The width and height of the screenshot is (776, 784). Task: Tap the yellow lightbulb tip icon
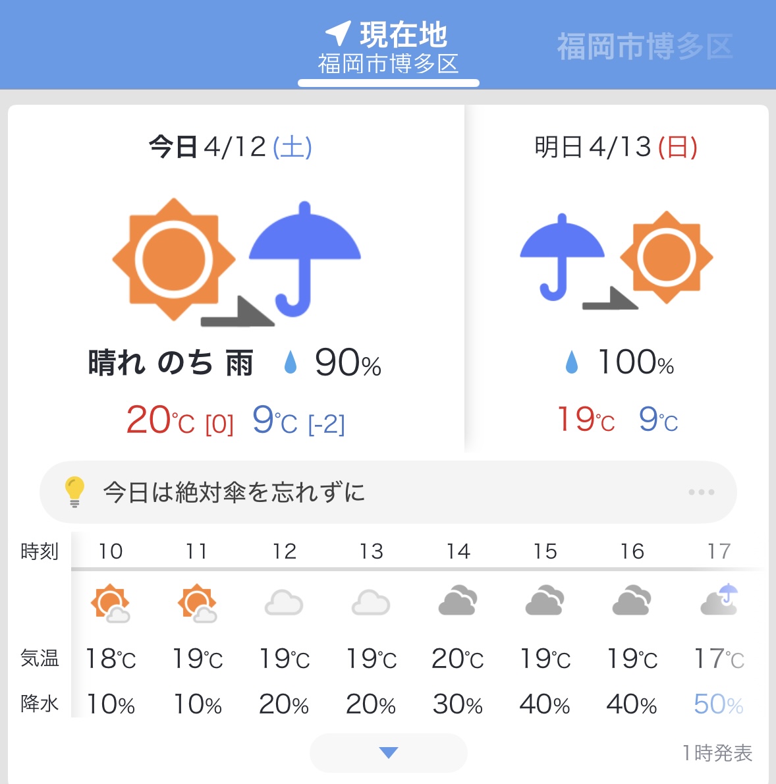[74, 491]
